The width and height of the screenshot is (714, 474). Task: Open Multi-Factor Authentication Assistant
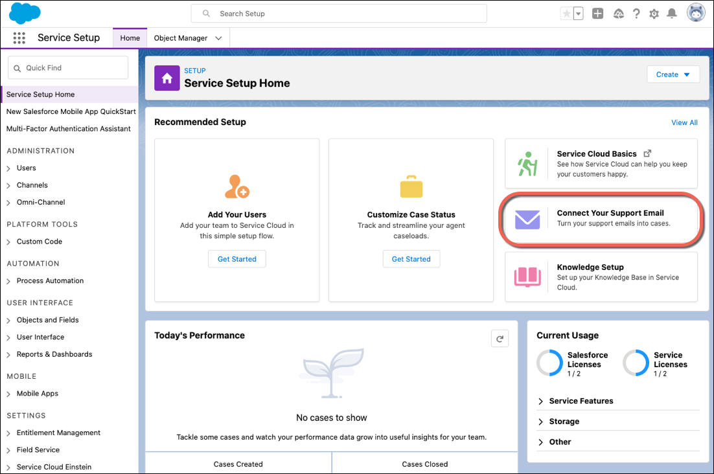[68, 129]
